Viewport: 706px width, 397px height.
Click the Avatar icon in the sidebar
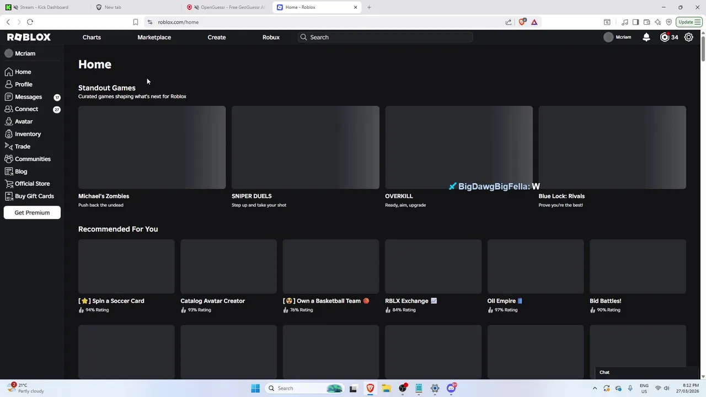pyautogui.click(x=9, y=121)
